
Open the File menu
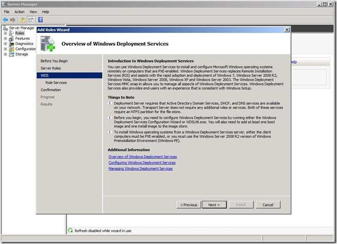[x=7, y=11]
